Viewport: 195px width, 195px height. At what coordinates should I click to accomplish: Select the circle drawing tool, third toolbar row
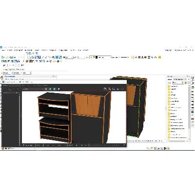pos(16,65)
